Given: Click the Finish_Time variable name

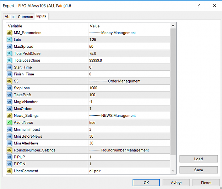Looking at the screenshot, I should coord(24,74).
